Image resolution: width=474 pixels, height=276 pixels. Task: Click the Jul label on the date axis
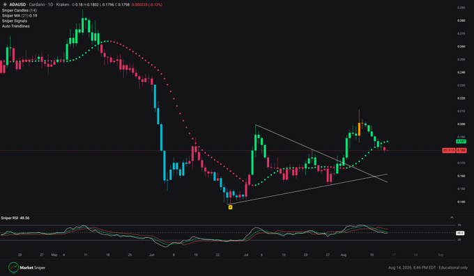tap(246, 255)
